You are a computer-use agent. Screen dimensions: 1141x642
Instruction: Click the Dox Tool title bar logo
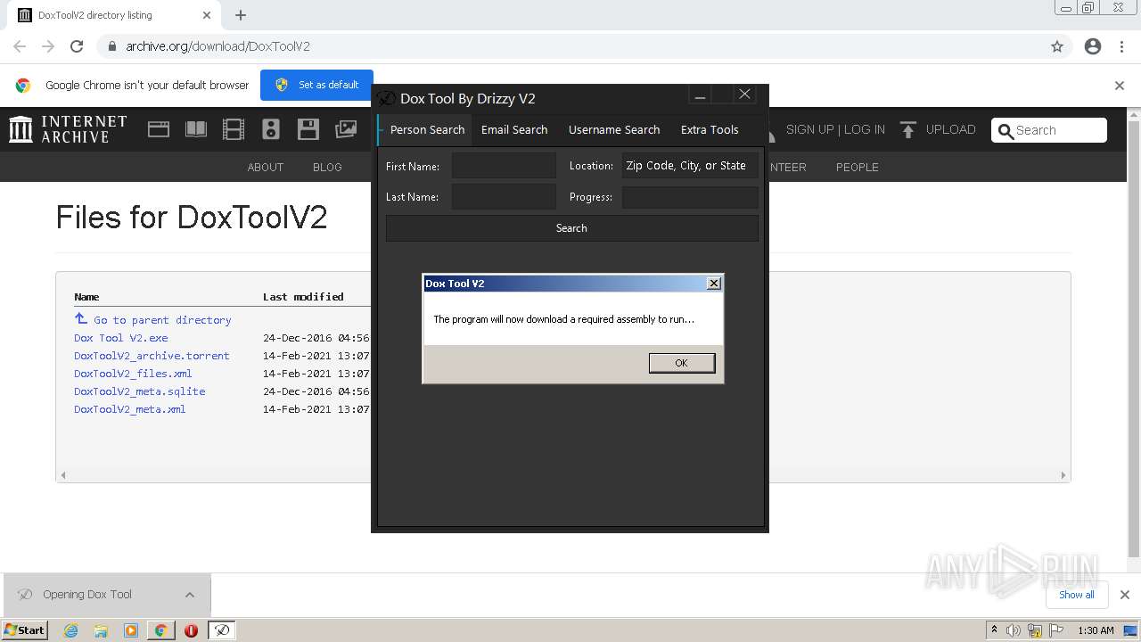pyautogui.click(x=386, y=98)
